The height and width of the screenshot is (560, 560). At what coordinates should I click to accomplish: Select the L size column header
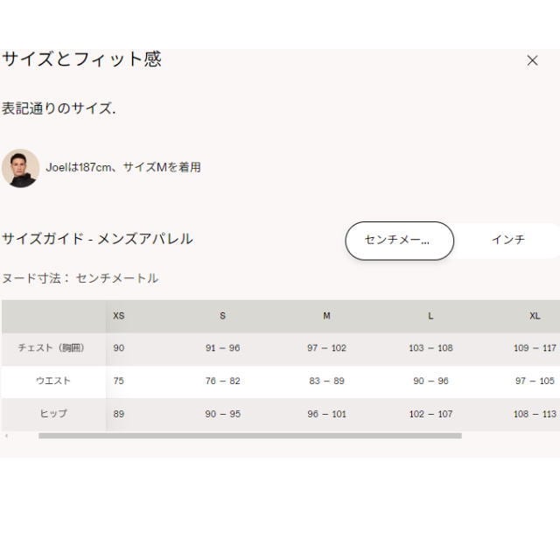430,316
